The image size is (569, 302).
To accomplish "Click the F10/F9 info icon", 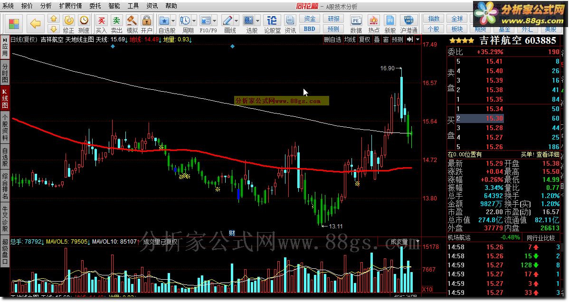I will click(206, 20).
